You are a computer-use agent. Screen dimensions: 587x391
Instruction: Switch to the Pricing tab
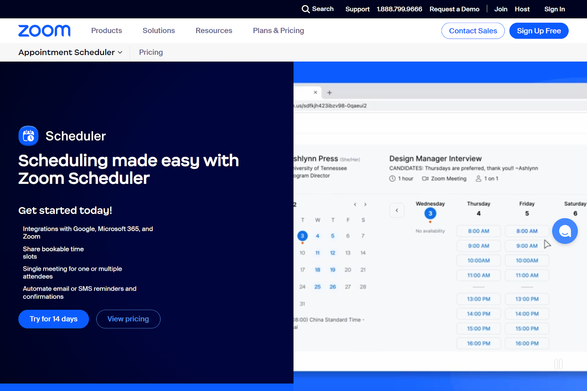(150, 52)
